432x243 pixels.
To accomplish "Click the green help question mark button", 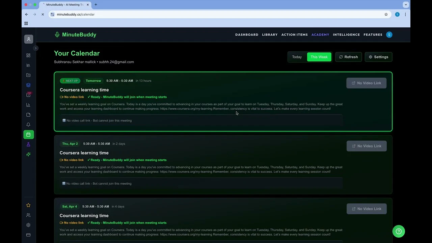I will (399, 231).
